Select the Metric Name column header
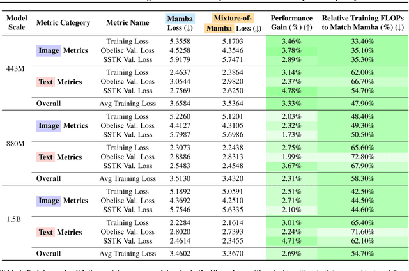The width and height of the screenshot is (409, 271). pyautogui.click(x=131, y=22)
